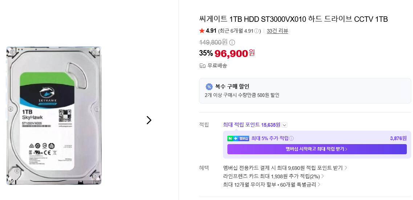Click the free shipping truck icon
Screen dimensions: 413x200
click(203, 66)
